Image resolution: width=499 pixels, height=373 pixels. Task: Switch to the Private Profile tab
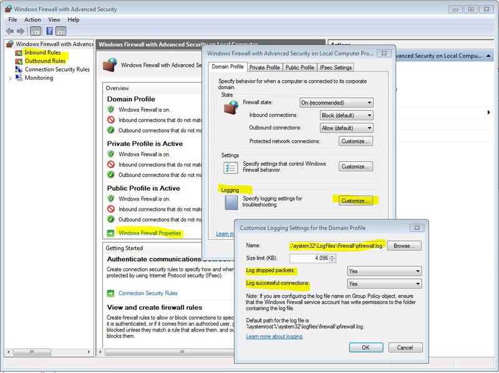[x=264, y=67]
